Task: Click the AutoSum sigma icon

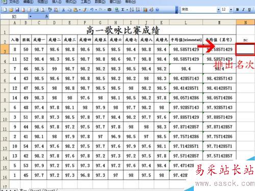Action: coord(123,10)
